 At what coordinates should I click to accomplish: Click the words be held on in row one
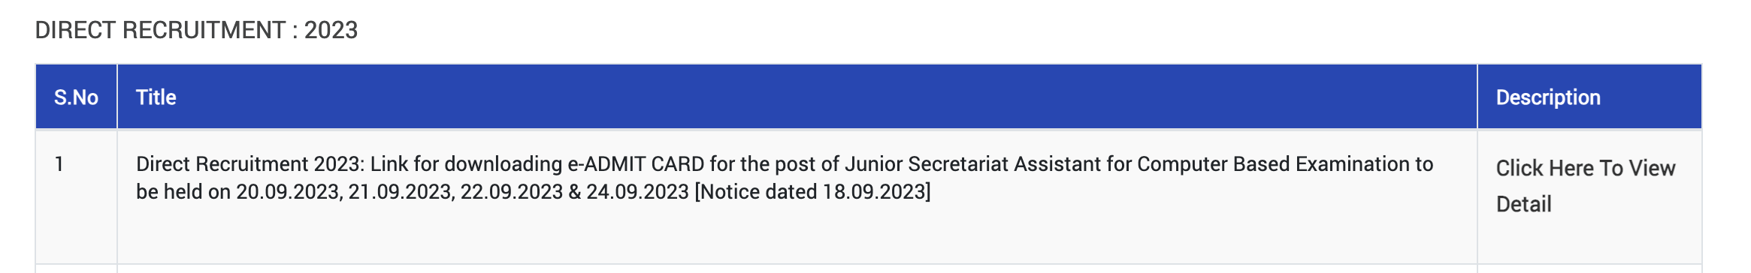[183, 192]
